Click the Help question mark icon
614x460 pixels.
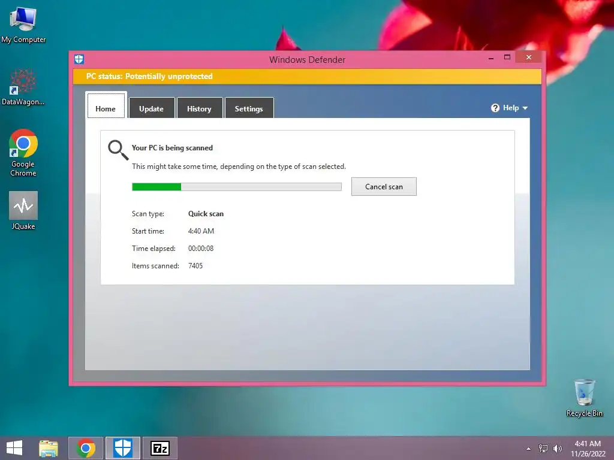pos(495,108)
